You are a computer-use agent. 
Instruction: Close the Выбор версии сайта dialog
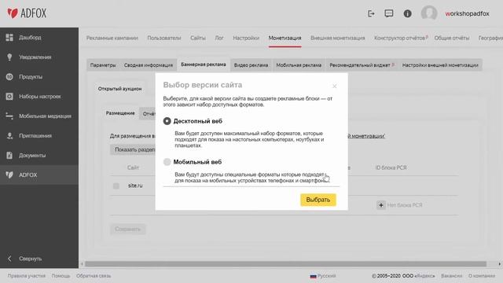334,86
